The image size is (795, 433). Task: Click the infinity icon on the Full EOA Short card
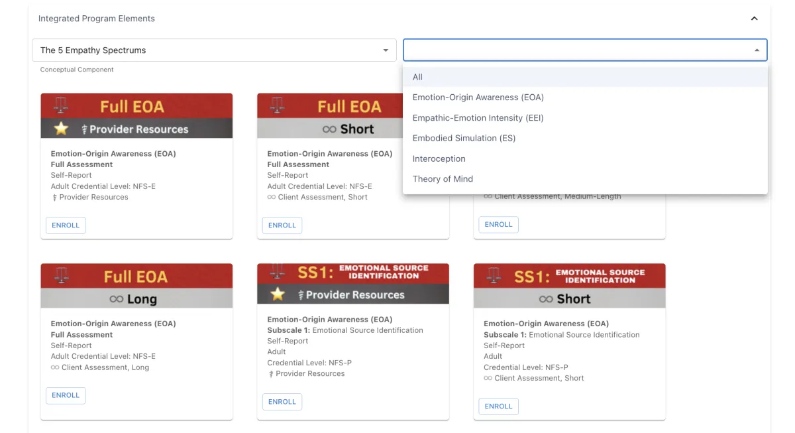click(331, 129)
